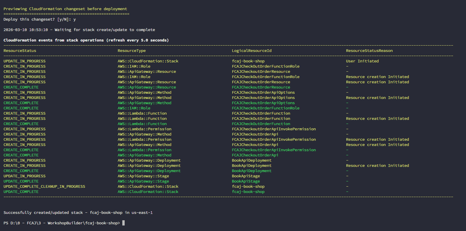Click CREATE_COMPLETE status of FCAJCheckoutOrderApi Method row

point(21,155)
